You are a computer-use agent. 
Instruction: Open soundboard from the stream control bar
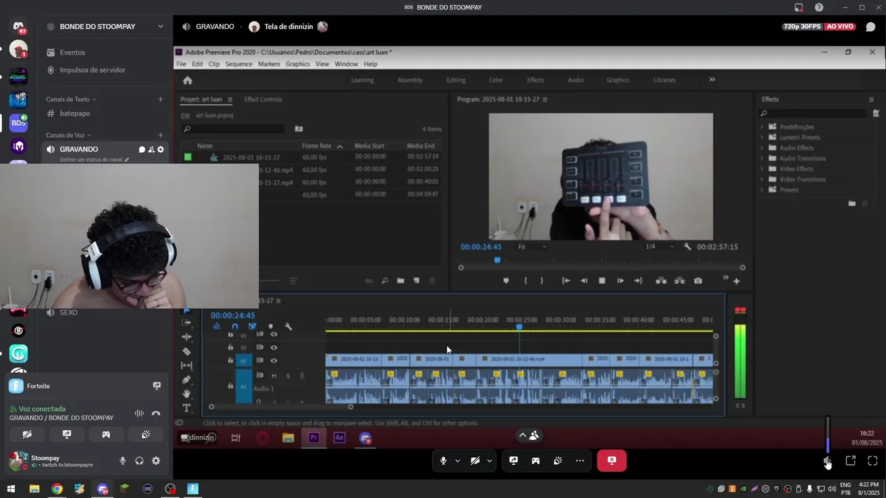(558, 461)
